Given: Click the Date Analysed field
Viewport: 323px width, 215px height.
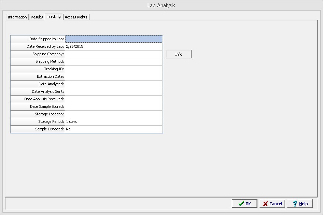Looking at the screenshot, I should [113, 84].
